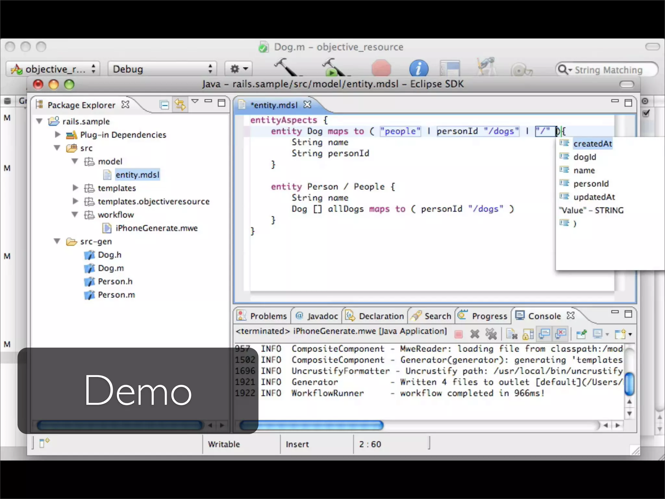The height and width of the screenshot is (499, 665).
Task: Click the red Tasks stop icon
Action: point(381,68)
